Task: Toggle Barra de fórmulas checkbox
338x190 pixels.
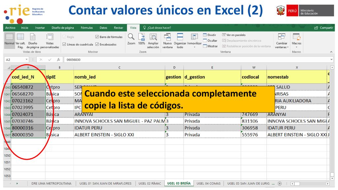Action: 97,37
